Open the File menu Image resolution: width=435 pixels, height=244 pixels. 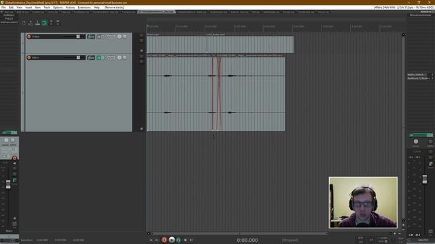3,7
